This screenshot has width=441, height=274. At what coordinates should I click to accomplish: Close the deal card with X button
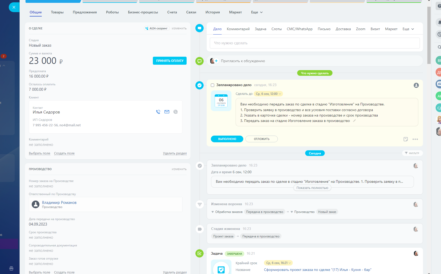point(14,7)
